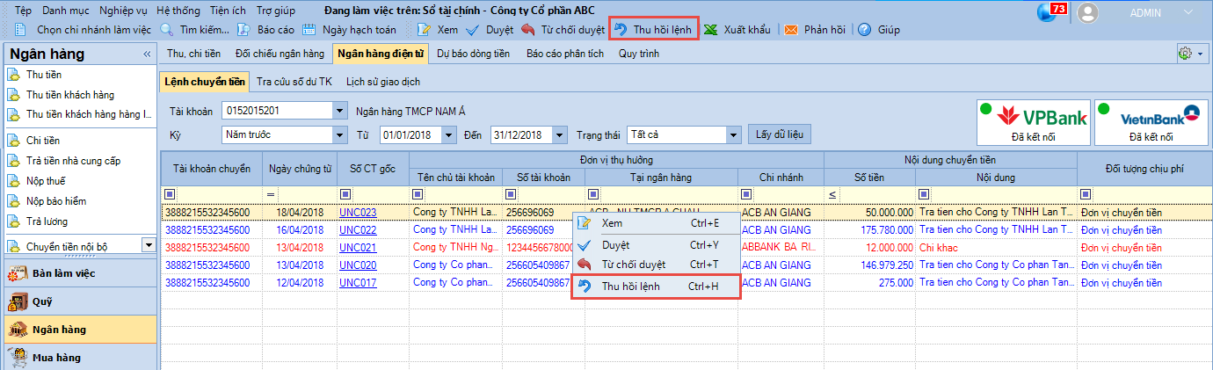1213x370 pixels.
Task: Open the Trạng thái dropdown
Action: coord(733,134)
